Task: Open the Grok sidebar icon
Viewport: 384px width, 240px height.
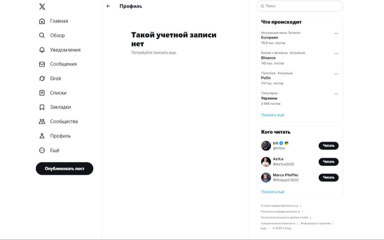Action: tap(42, 78)
